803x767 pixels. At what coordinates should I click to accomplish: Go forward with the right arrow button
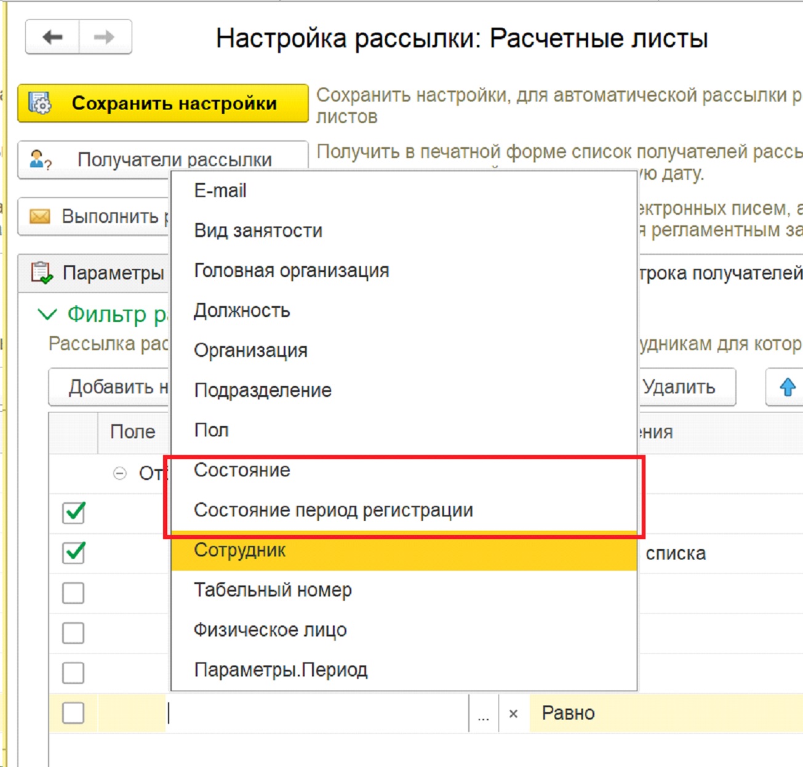tap(105, 37)
